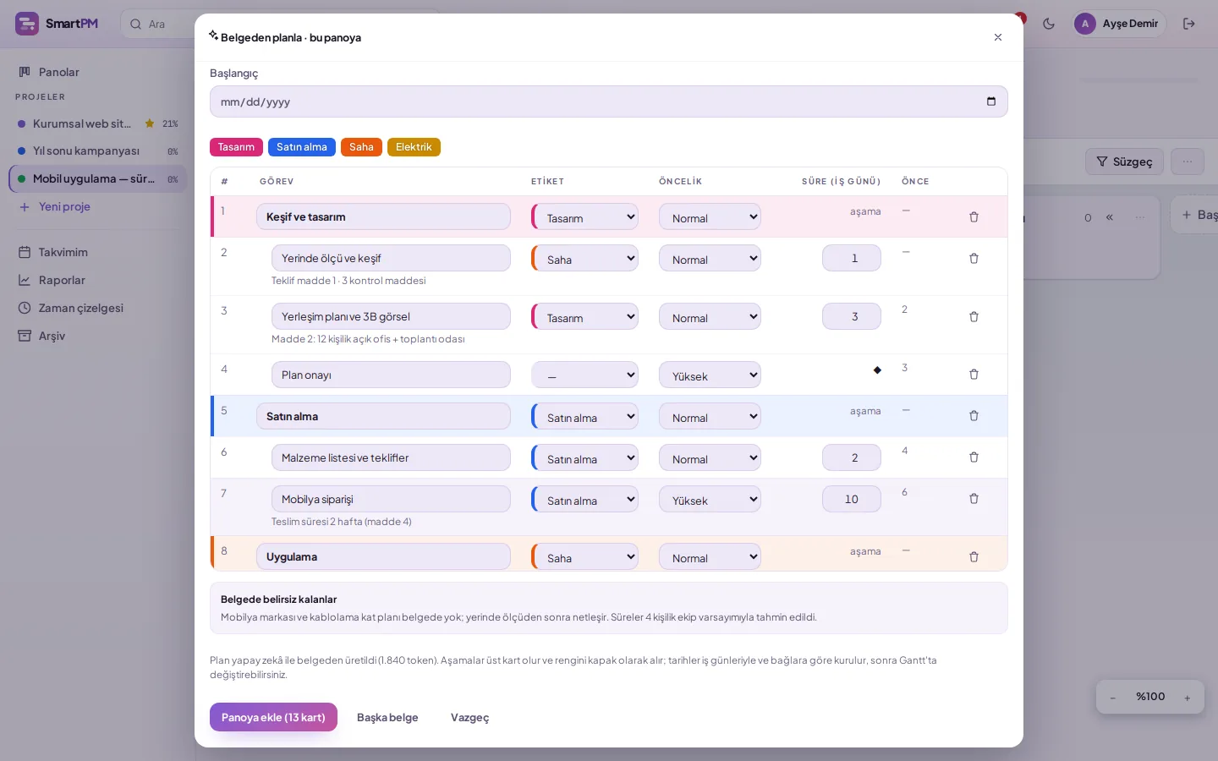The width and height of the screenshot is (1218, 761).
Task: Open the calendar picker in Başlangıç field
Action: [991, 101]
